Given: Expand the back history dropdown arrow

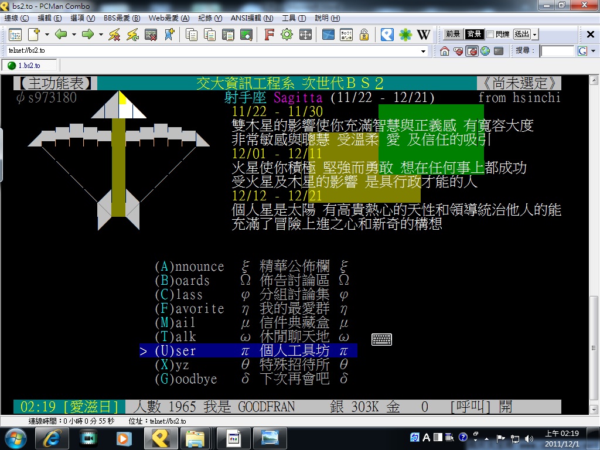Looking at the screenshot, I should tap(74, 35).
